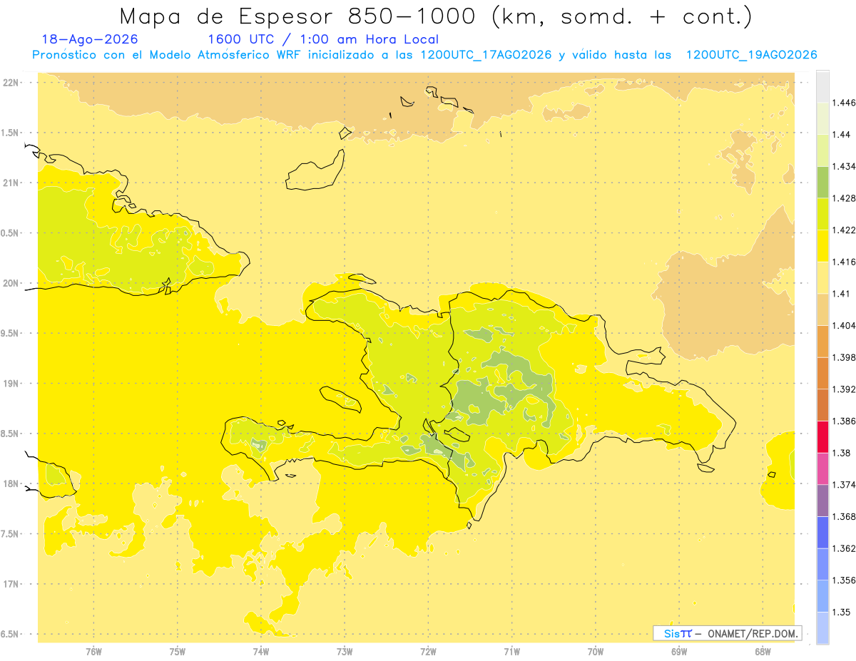Click the legend value 1.44
The height and width of the screenshot is (661, 856).
click(842, 135)
